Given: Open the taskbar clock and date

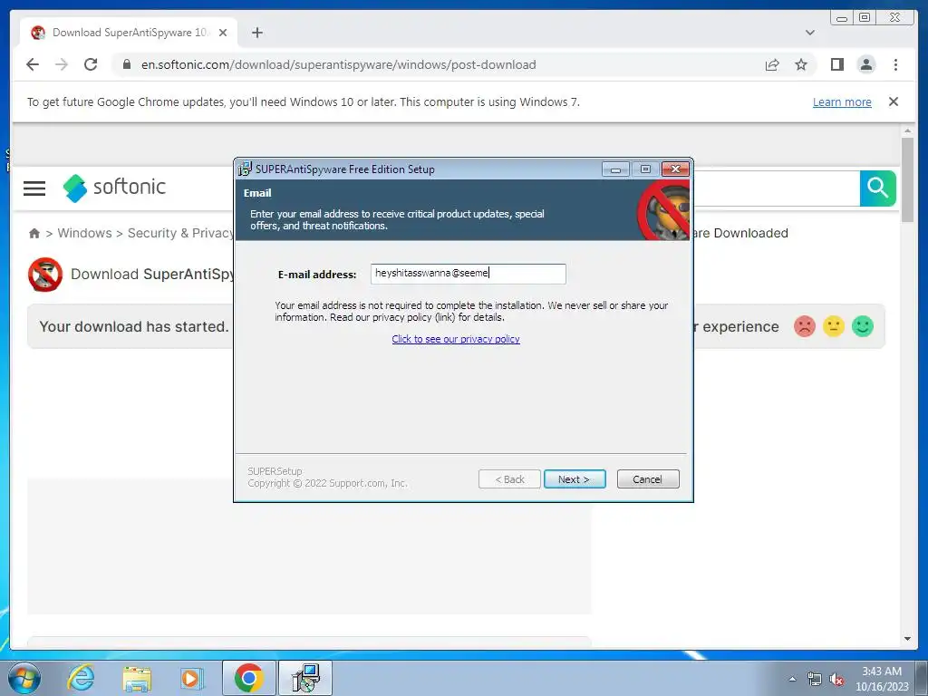Looking at the screenshot, I should 881,679.
